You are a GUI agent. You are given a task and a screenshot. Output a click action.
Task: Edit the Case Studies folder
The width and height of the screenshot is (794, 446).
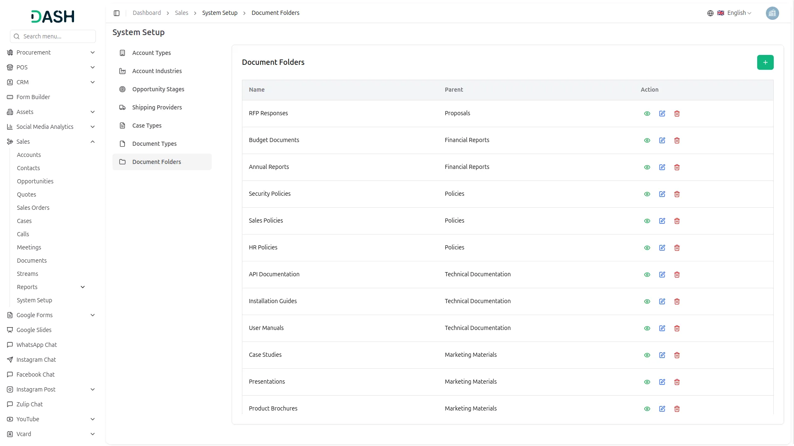662,355
